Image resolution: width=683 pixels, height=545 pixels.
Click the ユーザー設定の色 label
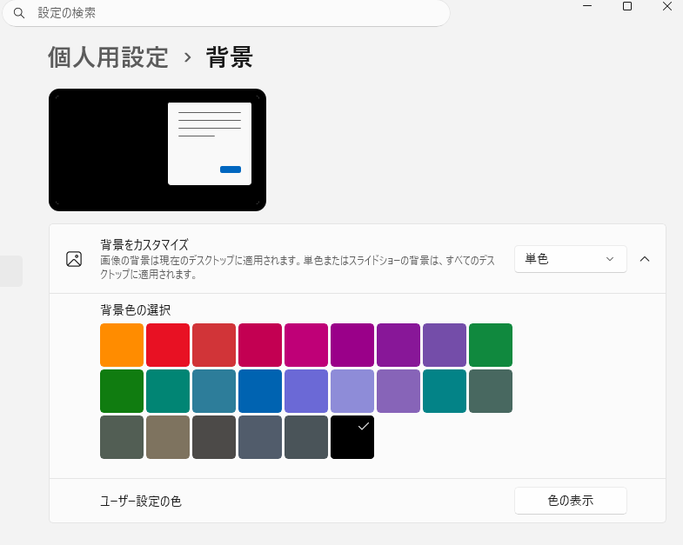(x=141, y=501)
